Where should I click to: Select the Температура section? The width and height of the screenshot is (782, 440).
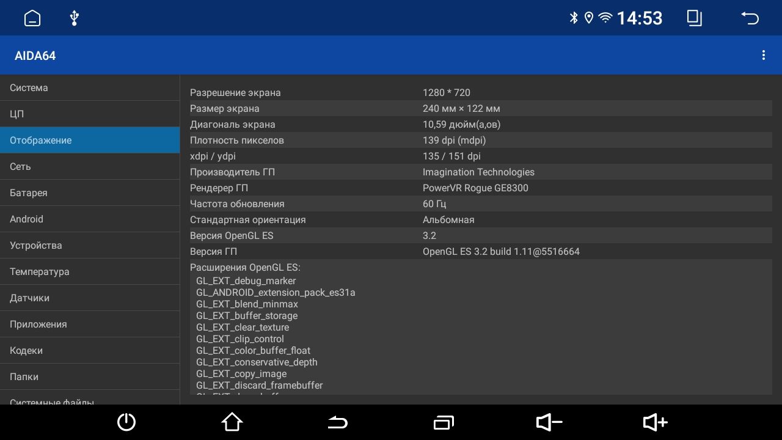click(x=39, y=271)
